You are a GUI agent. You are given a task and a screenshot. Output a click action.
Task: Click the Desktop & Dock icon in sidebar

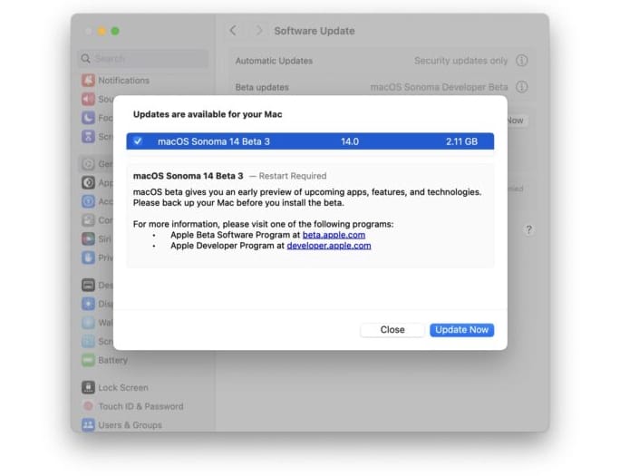[x=88, y=285]
